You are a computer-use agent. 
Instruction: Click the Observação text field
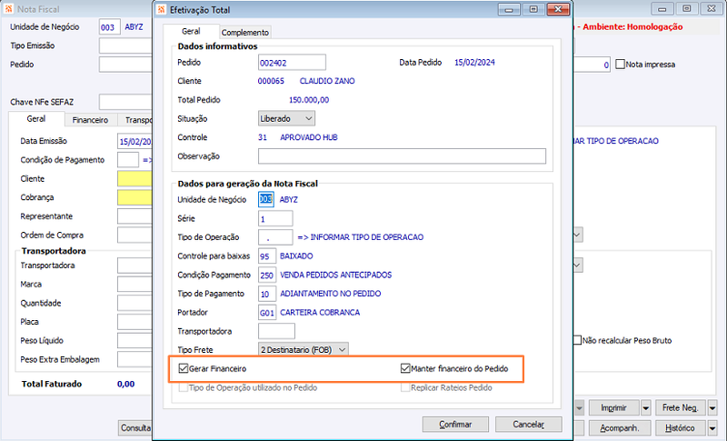pos(402,156)
